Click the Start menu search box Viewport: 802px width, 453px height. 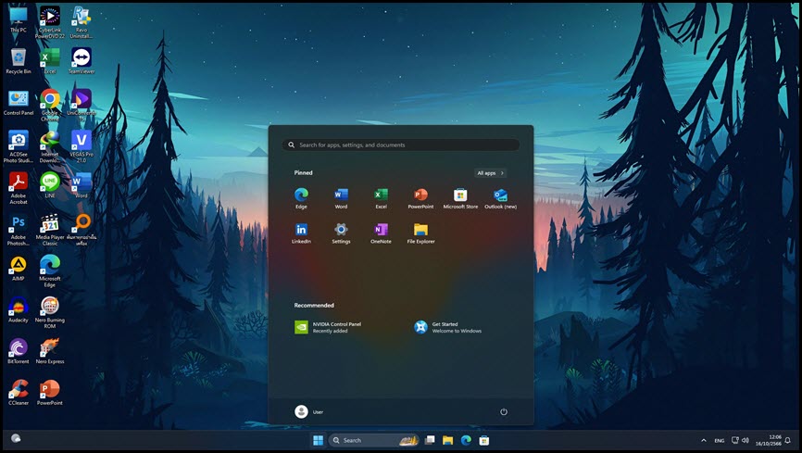pyautogui.click(x=401, y=145)
